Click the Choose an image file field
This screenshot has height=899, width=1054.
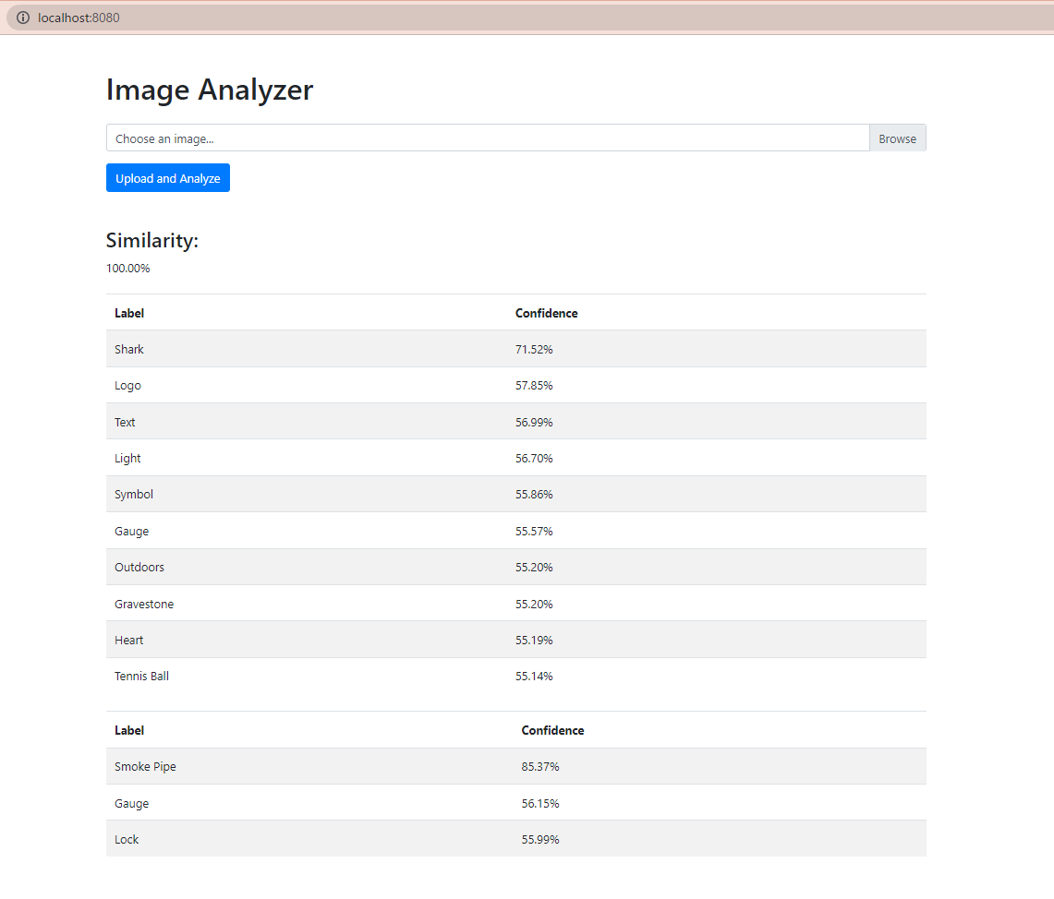tap(488, 138)
